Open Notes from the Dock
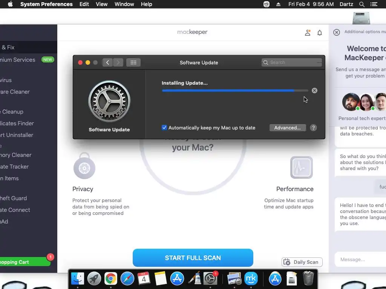The image size is (386, 289). (161, 279)
